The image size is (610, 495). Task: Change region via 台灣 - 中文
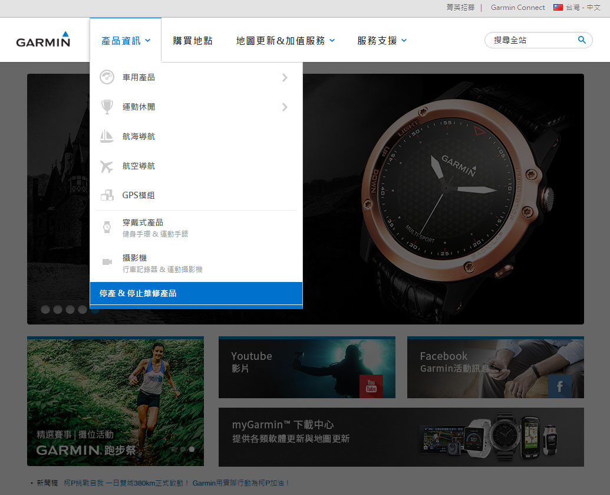point(583,8)
